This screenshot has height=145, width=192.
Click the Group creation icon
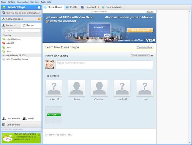24,119
